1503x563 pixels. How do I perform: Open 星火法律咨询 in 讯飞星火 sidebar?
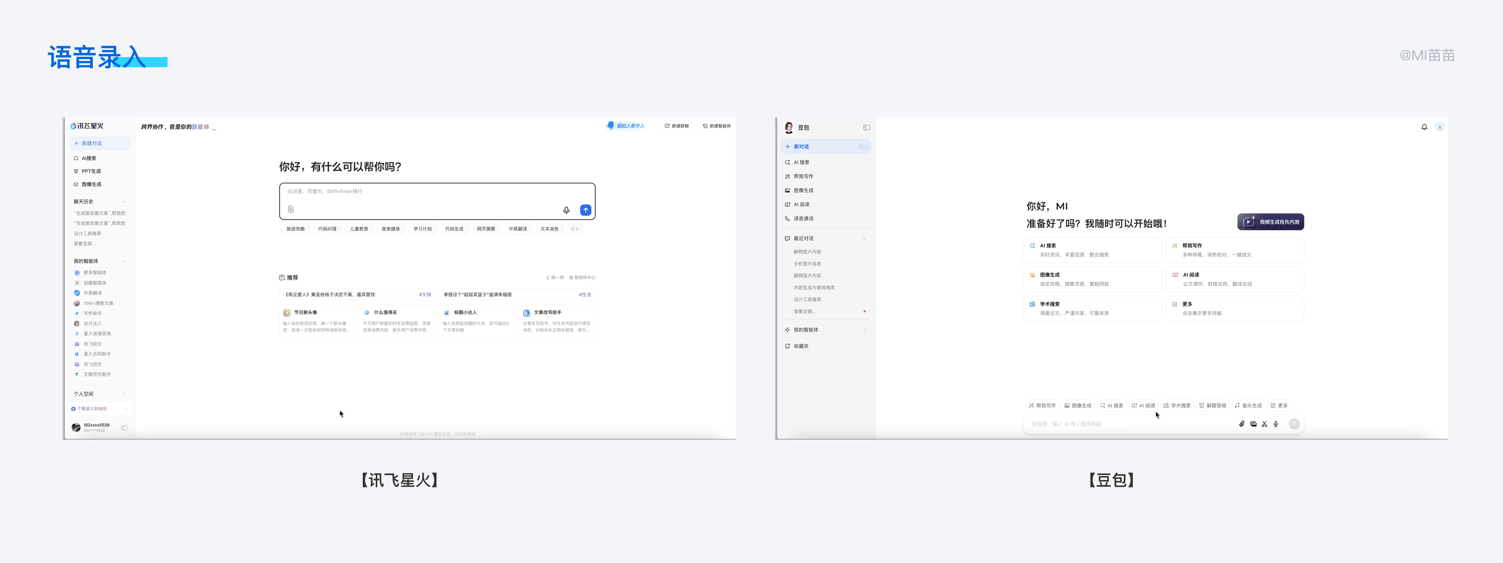click(x=93, y=334)
